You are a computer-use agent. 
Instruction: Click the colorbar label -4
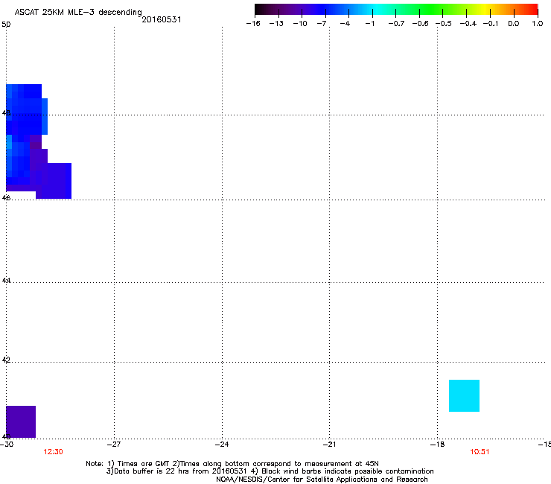pyautogui.click(x=345, y=24)
